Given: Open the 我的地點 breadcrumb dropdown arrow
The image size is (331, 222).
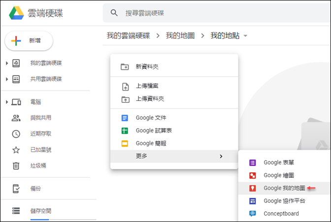Looking at the screenshot, I should [x=245, y=36].
